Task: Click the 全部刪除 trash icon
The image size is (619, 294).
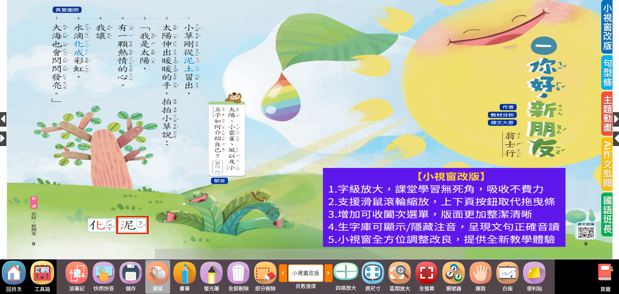Action: (238, 273)
